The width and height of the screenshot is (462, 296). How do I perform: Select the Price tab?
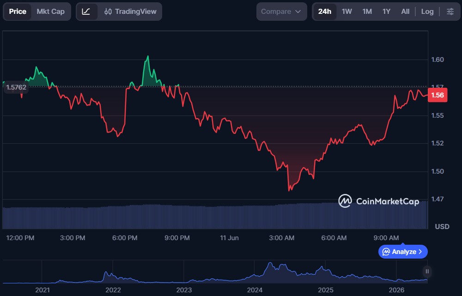(x=18, y=12)
